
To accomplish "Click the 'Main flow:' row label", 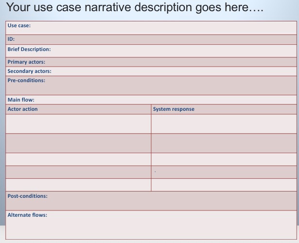I will (x=21, y=100).
